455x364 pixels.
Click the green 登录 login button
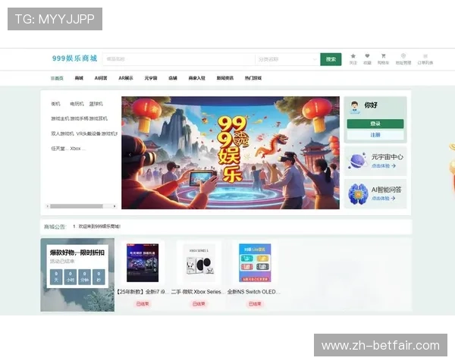375,124
